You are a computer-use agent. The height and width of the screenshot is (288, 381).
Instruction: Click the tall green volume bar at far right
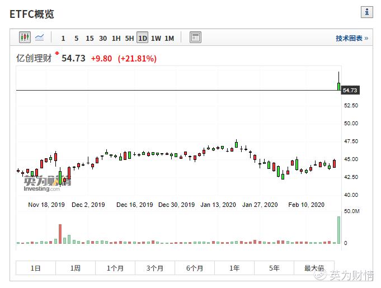tap(338, 230)
